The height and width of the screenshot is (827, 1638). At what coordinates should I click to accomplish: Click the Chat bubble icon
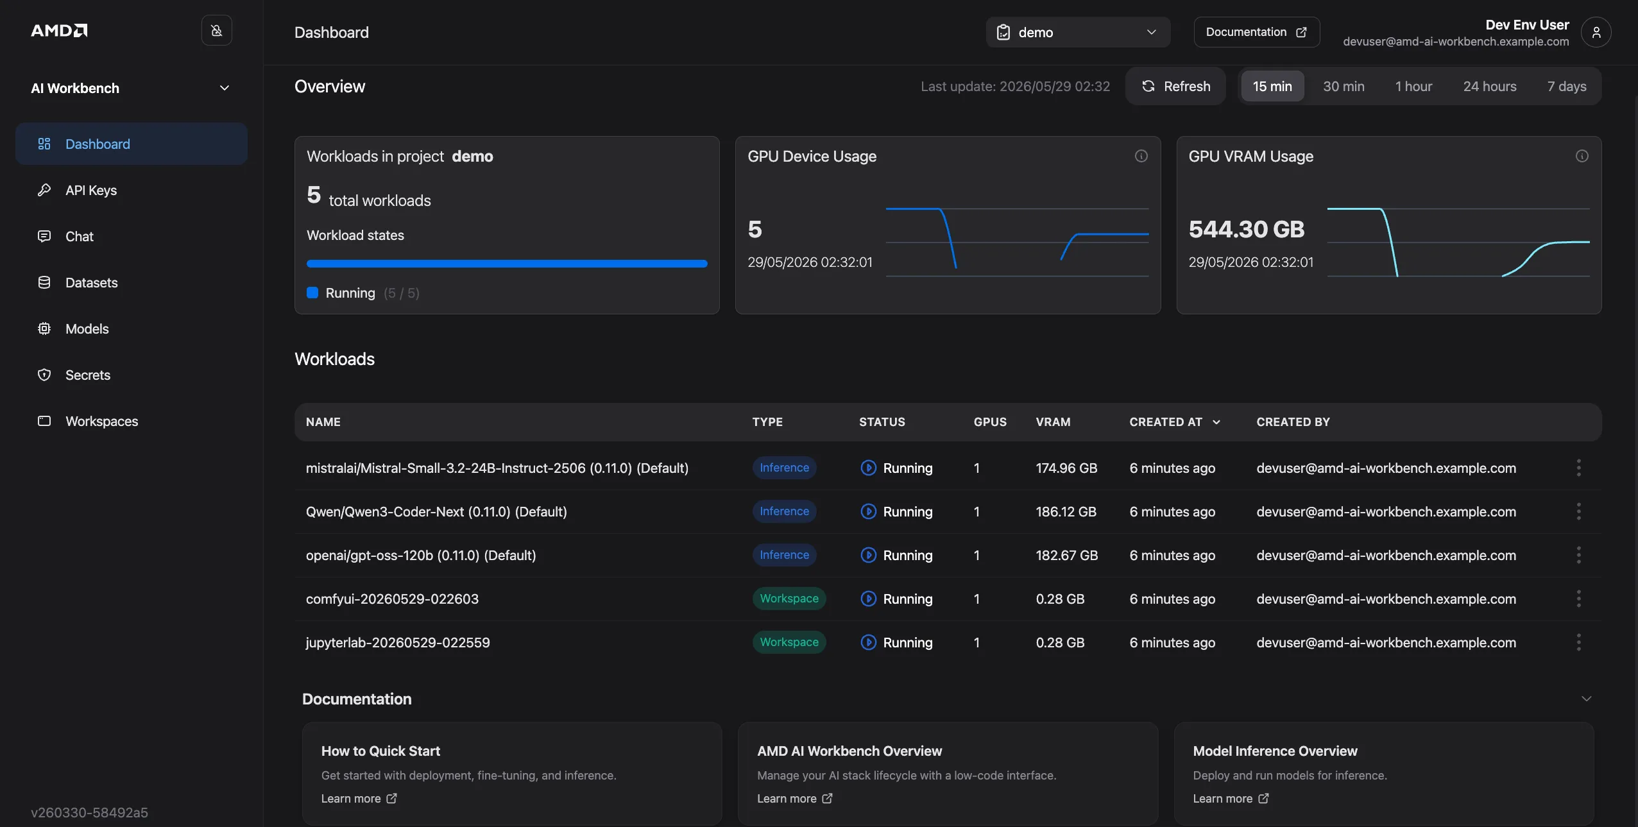point(44,236)
